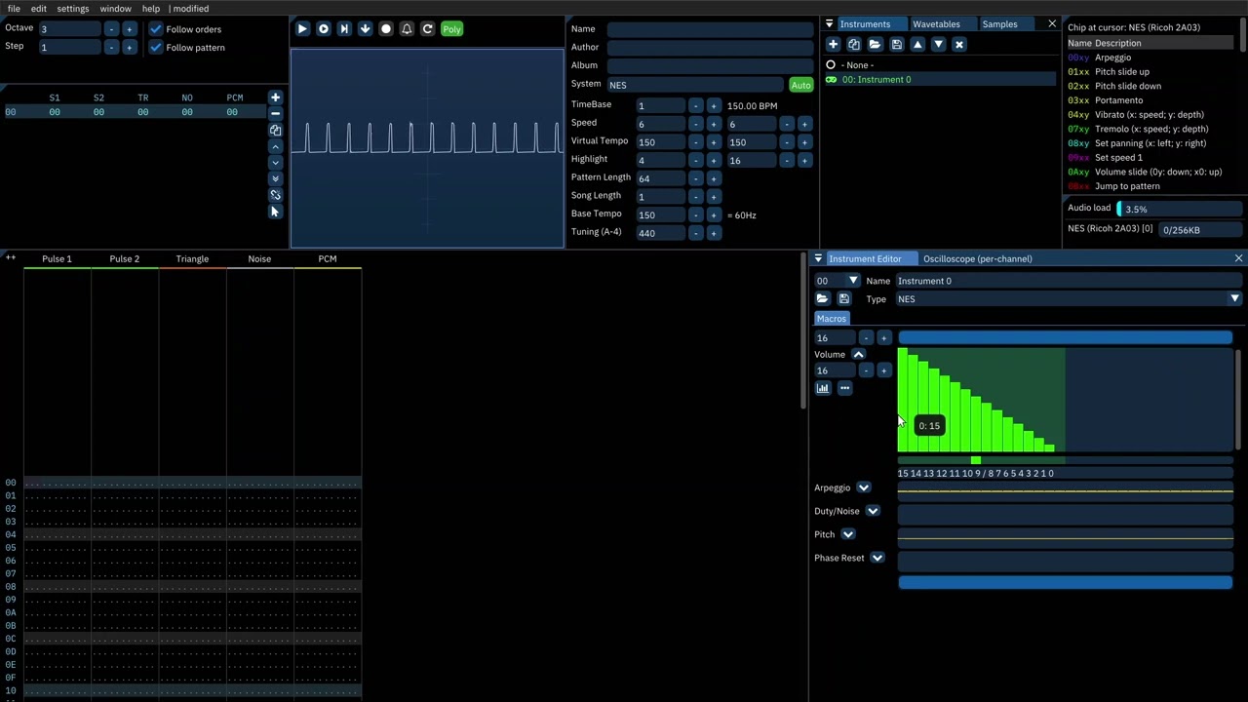Open the window menu
The width and height of the screenshot is (1248, 702).
115,9
